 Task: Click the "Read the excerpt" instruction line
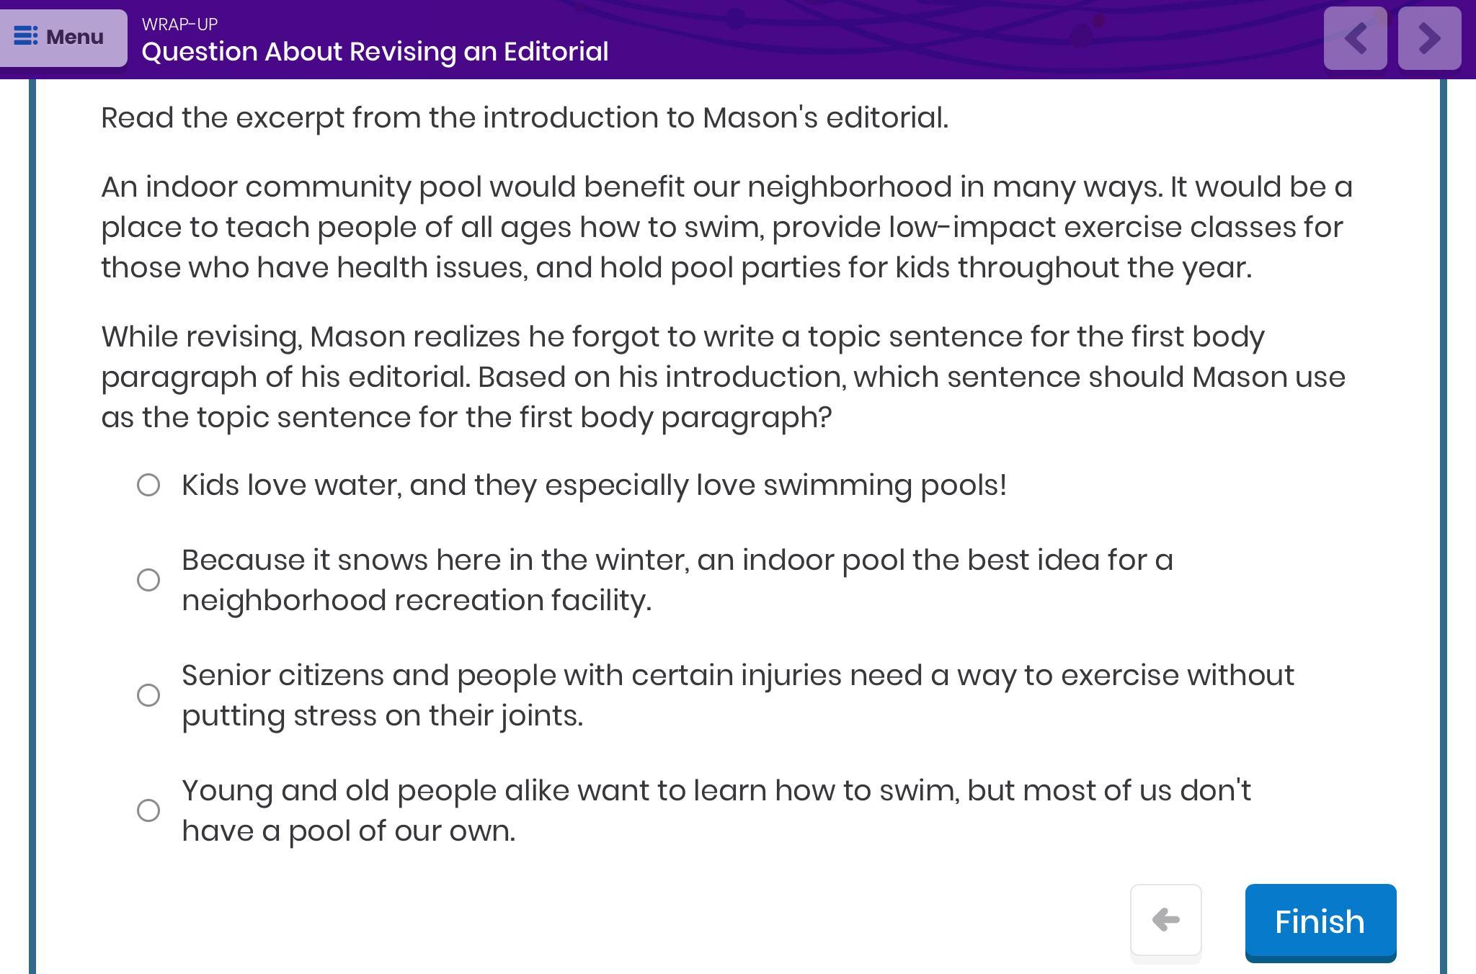(x=524, y=118)
